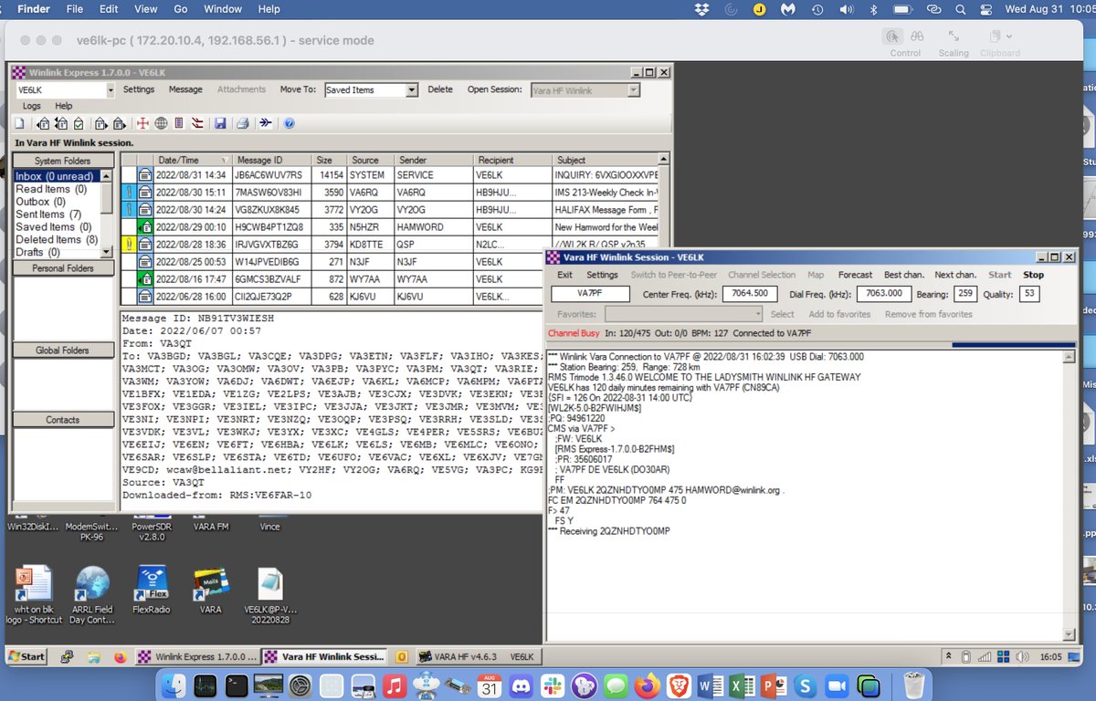Click System Folders list scroll-down arrow

(x=106, y=250)
